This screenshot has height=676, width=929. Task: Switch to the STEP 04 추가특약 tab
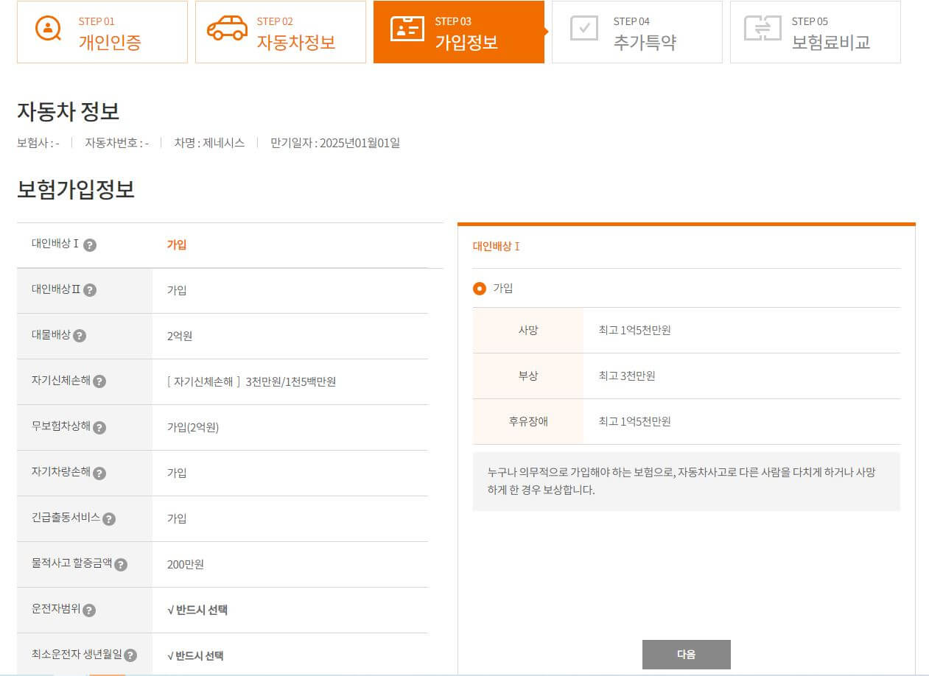tap(637, 31)
